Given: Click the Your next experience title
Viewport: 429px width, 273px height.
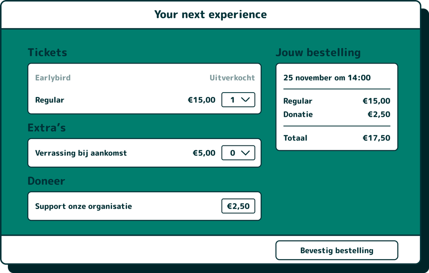Looking at the screenshot, I should pos(211,14).
